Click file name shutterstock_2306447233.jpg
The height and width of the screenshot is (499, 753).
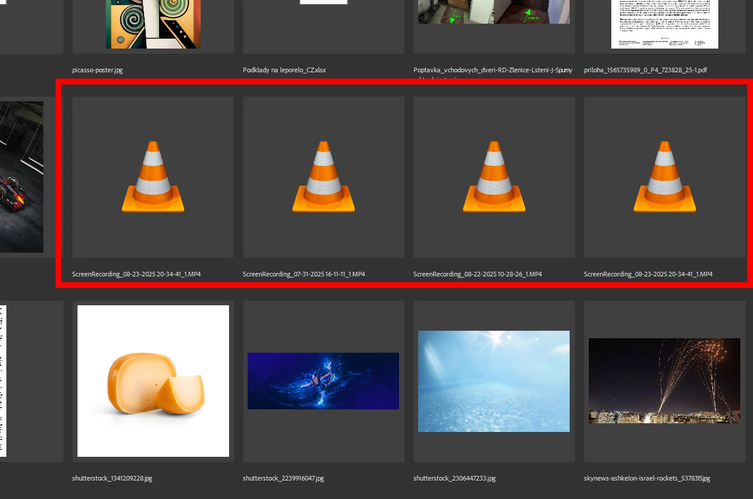[x=455, y=478]
